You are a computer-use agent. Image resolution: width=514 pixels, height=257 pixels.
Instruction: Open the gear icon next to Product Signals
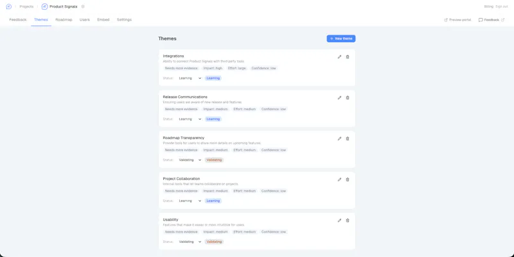coord(83,6)
